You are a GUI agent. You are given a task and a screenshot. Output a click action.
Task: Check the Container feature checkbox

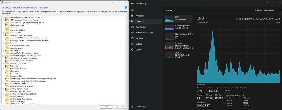(x=6, y=28)
